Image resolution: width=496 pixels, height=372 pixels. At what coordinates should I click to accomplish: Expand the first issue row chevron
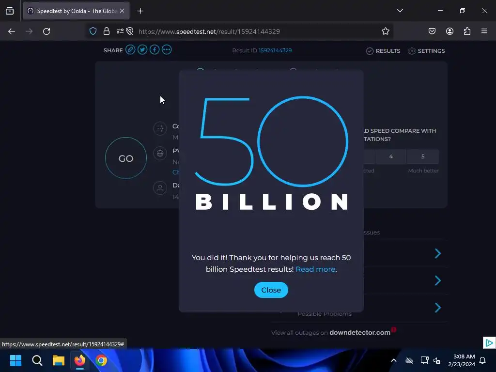pos(438,253)
